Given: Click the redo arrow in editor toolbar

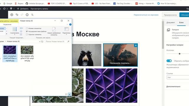Looking at the screenshot, I should 22,15.
